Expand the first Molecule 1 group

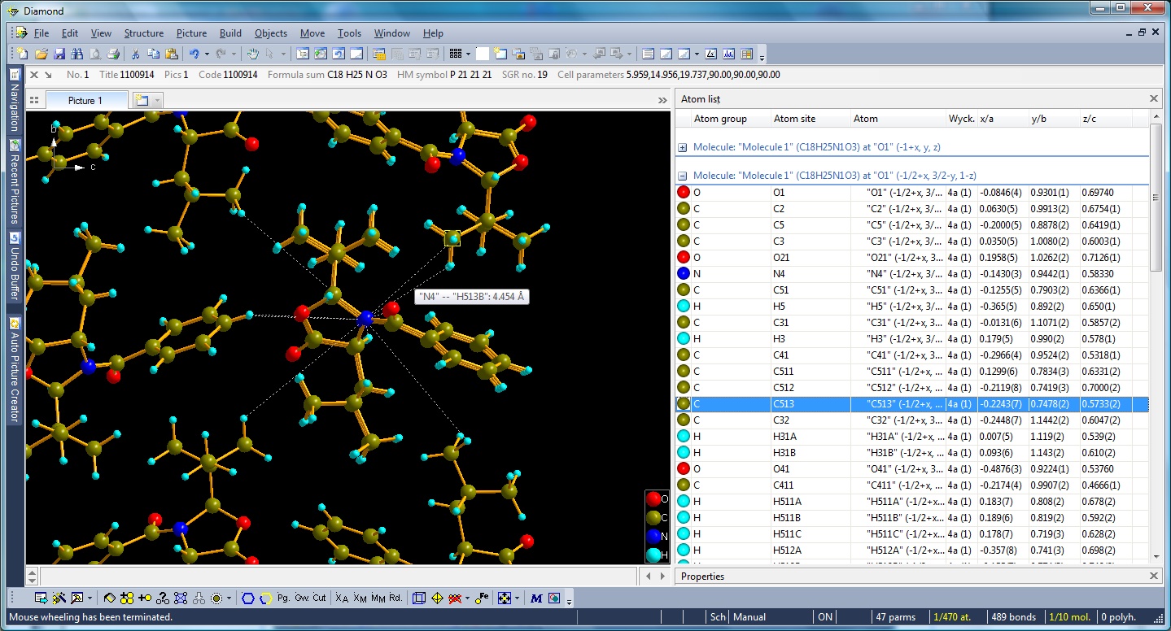click(x=683, y=148)
